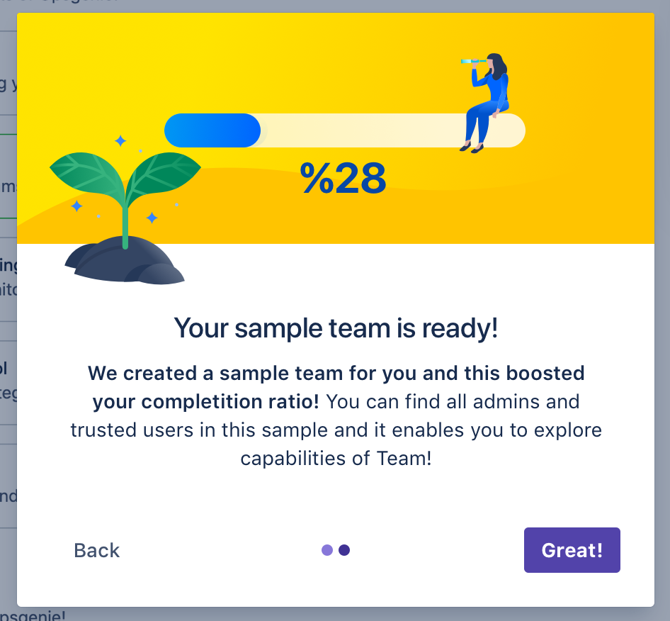Click the blue sparkle above the left leaf
The height and width of the screenshot is (621, 670).
tap(120, 140)
